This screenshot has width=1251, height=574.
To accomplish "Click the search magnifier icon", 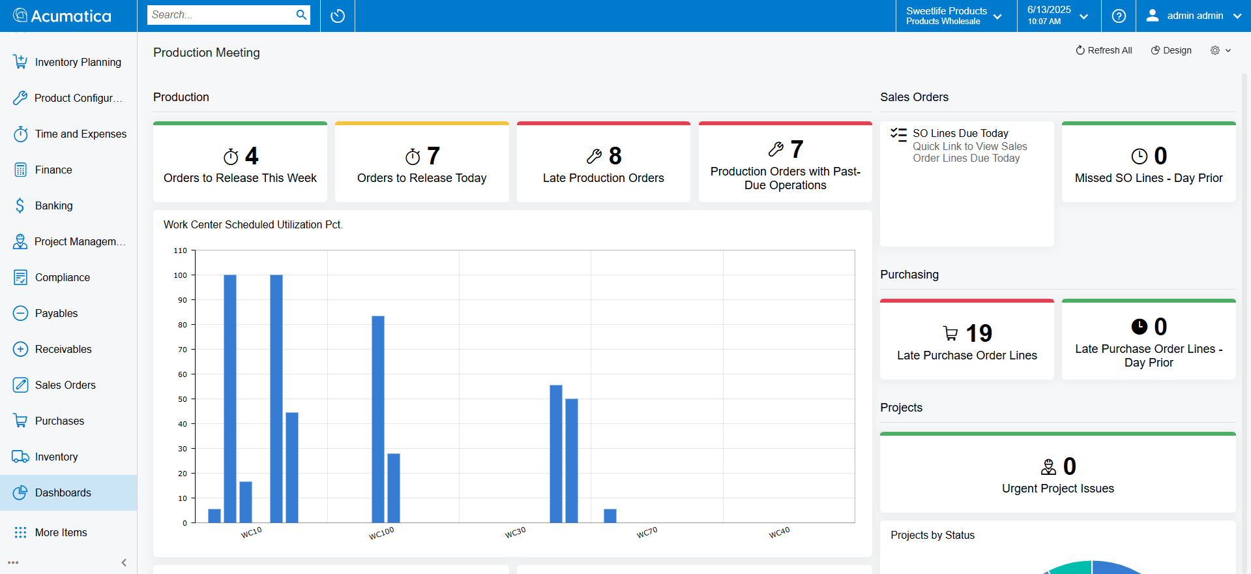I will tap(301, 15).
